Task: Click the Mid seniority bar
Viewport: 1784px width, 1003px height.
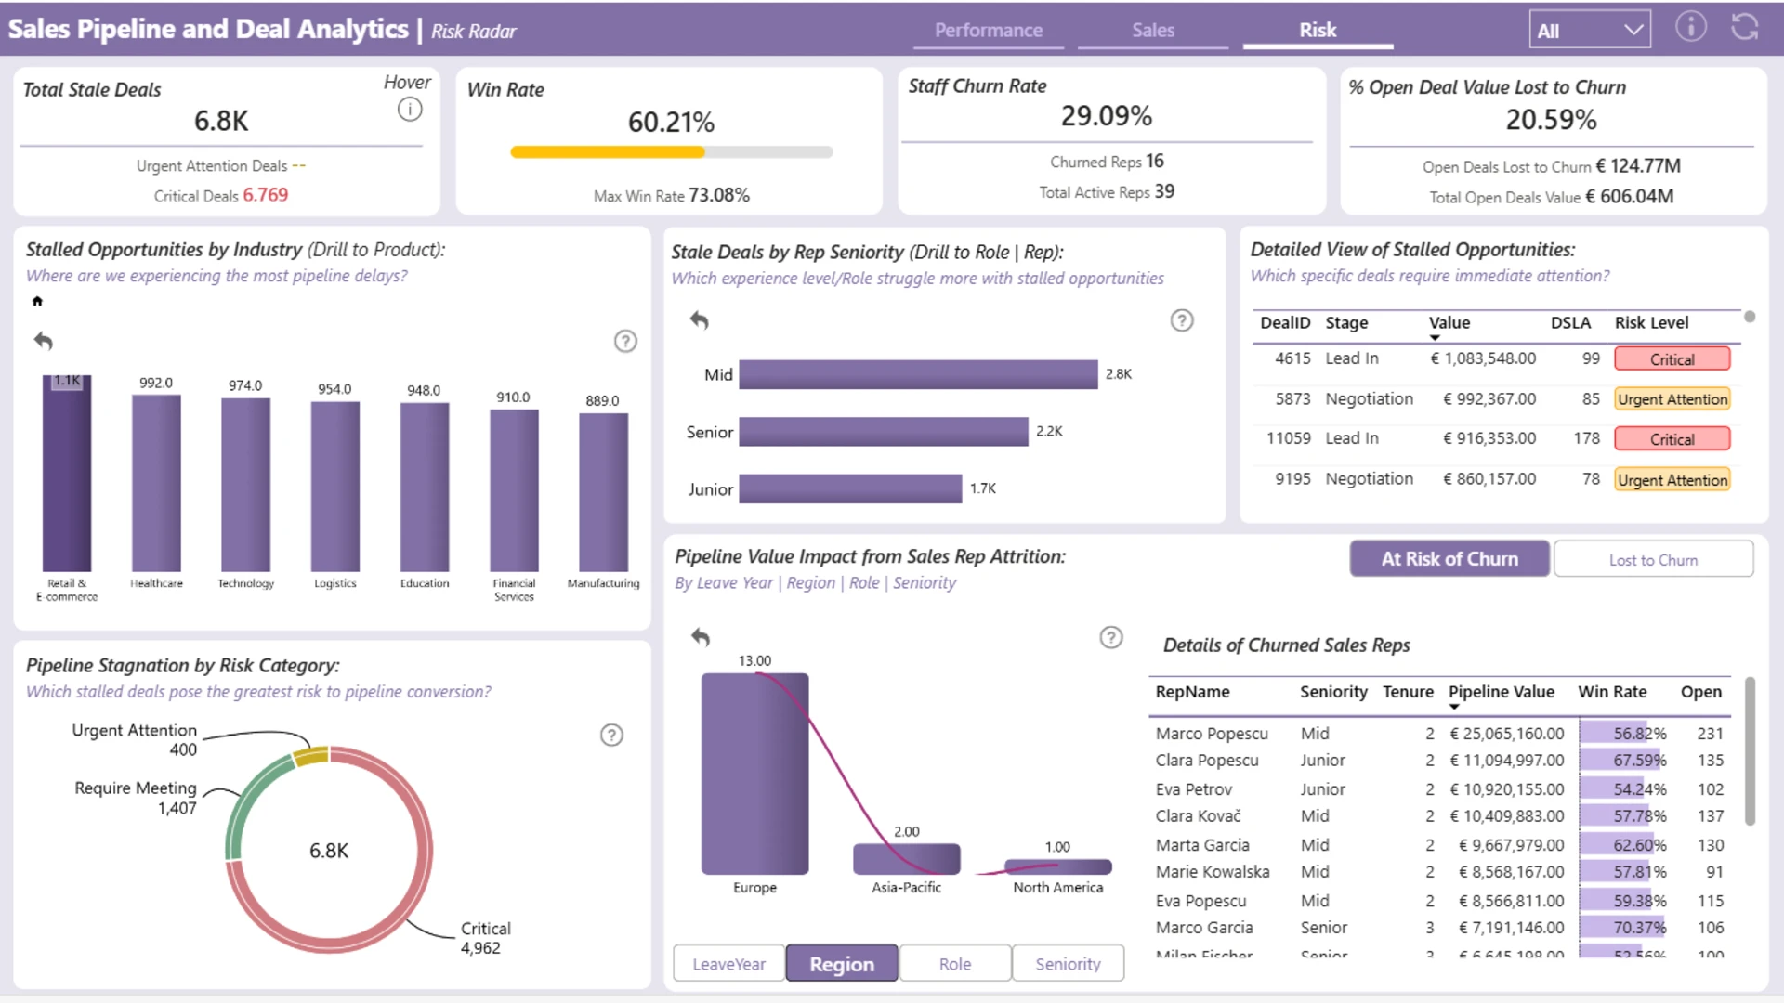Action: point(918,374)
